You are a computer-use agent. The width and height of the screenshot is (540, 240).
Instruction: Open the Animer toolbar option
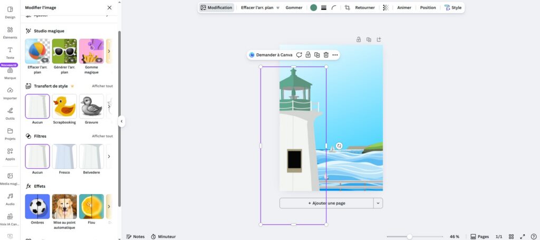pyautogui.click(x=404, y=8)
